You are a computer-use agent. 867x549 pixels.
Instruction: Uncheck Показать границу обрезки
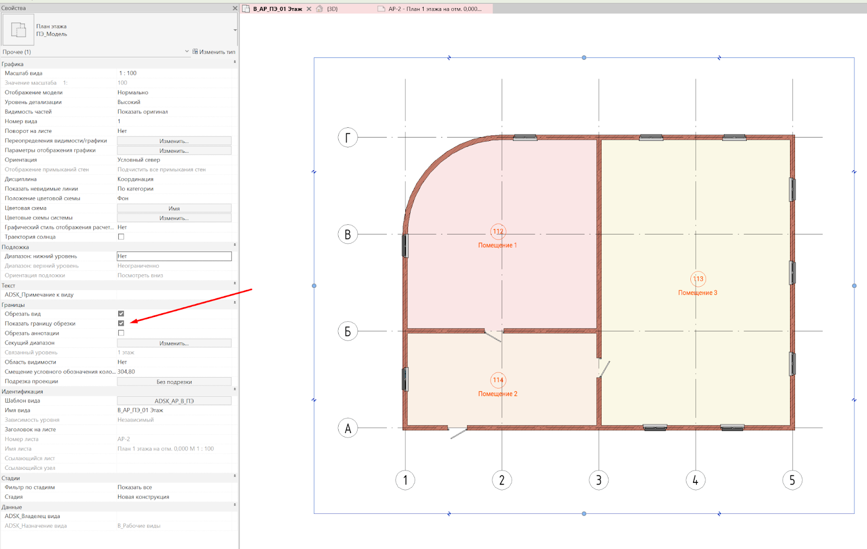pyautogui.click(x=121, y=324)
